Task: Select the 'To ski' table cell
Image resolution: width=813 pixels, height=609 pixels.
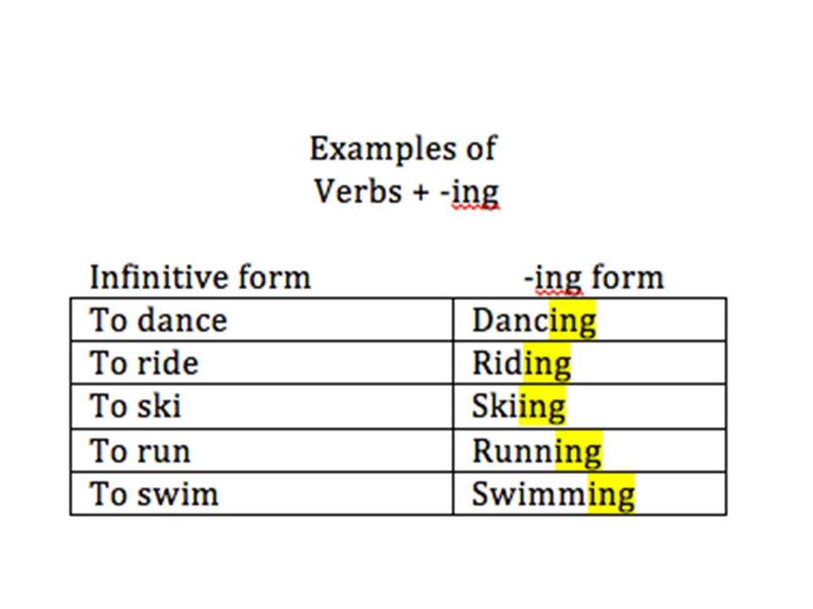Action: pyautogui.click(x=262, y=406)
